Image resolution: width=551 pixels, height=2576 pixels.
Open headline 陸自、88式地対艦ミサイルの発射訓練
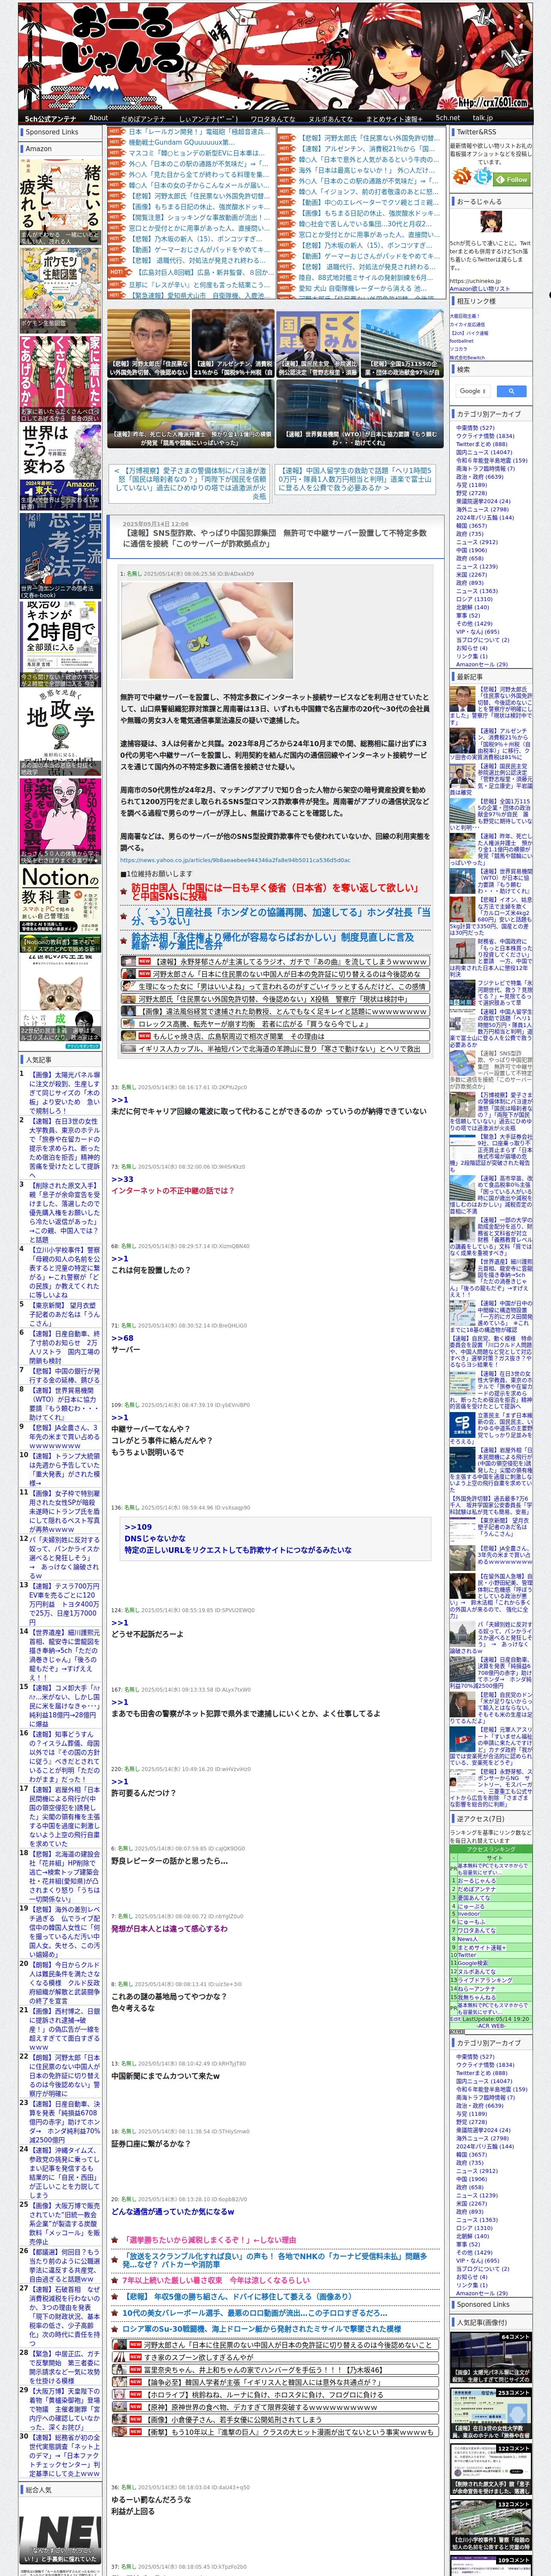367,277
